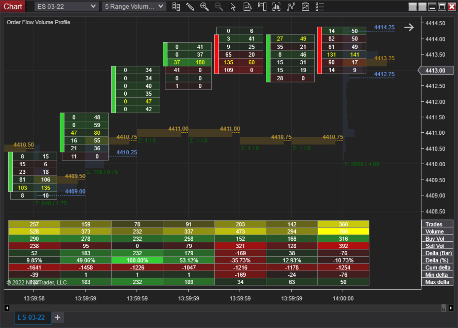Click the right arrow at chart top
Image resolution: width=458 pixels, height=328 pixels.
(409, 27)
